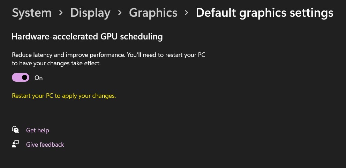Viewport: 346px width, 168px height.
Task: Click the pink track of the scheduling switch
Action: pyautogui.click(x=16, y=78)
